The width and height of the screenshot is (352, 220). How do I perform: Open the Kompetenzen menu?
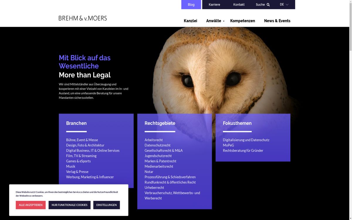(243, 21)
